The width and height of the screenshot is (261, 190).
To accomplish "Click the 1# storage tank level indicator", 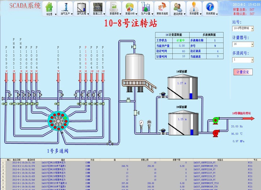I will click(x=191, y=96).
